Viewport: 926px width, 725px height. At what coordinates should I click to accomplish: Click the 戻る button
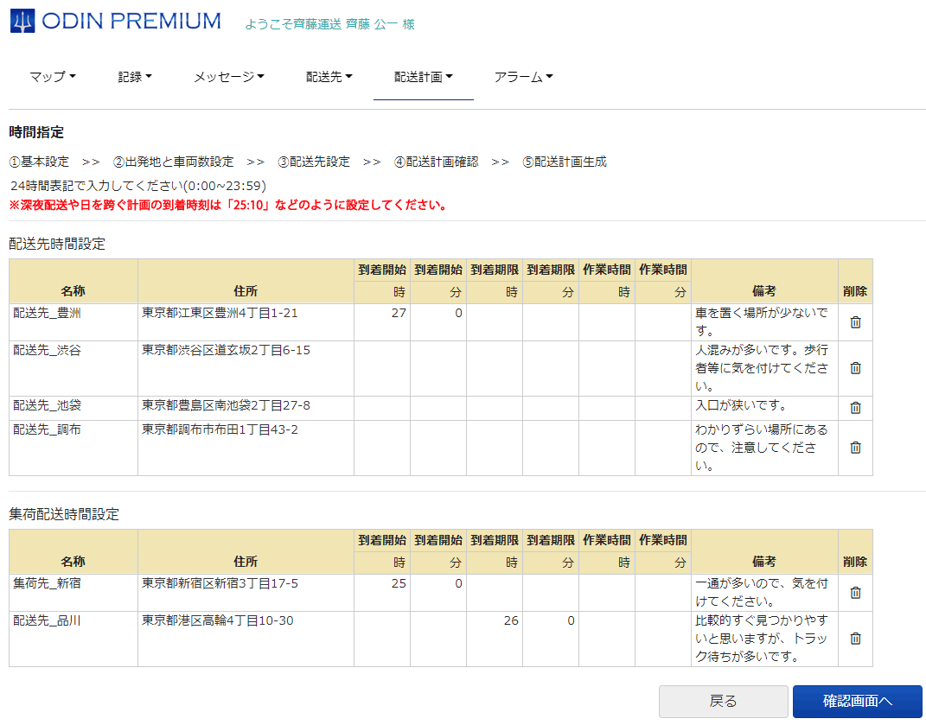click(x=724, y=703)
